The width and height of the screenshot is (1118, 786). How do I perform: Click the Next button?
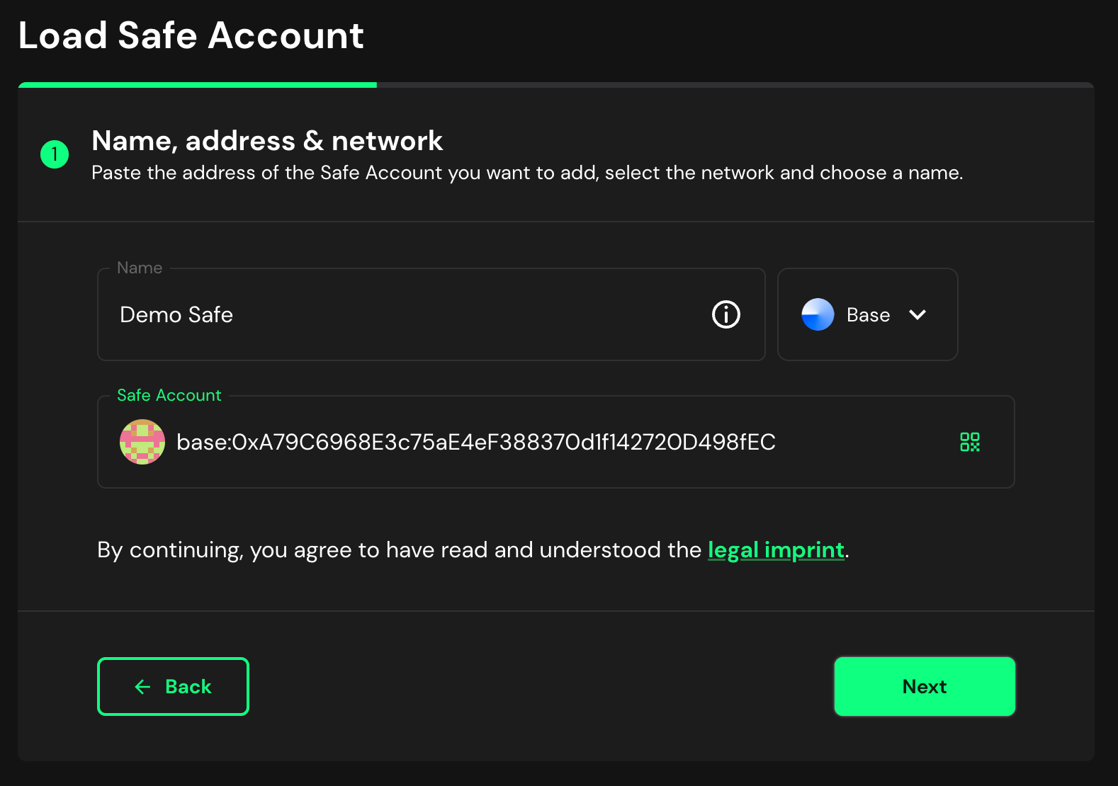coord(924,686)
